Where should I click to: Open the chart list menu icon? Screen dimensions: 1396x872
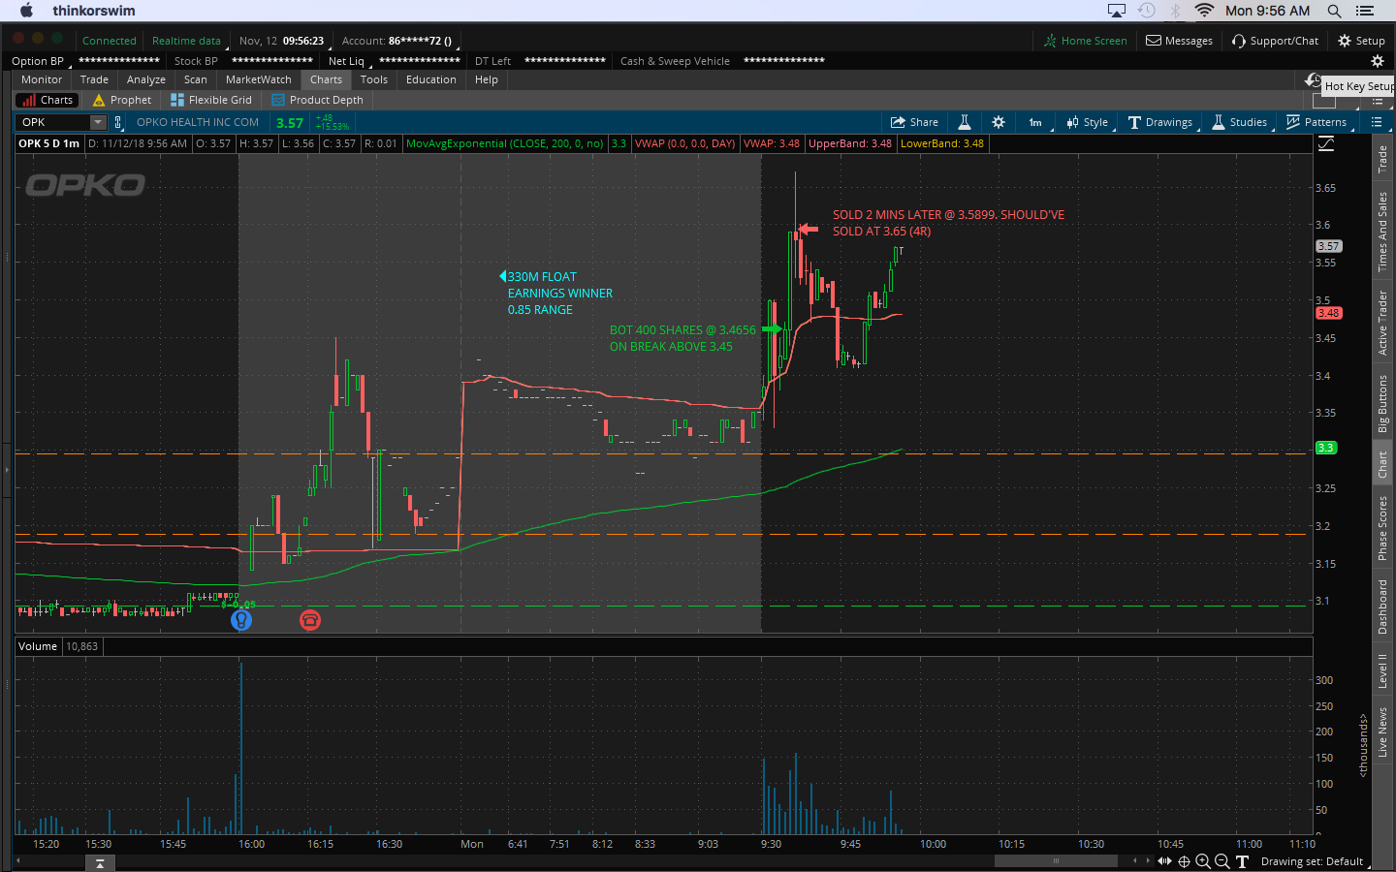coord(1377,122)
